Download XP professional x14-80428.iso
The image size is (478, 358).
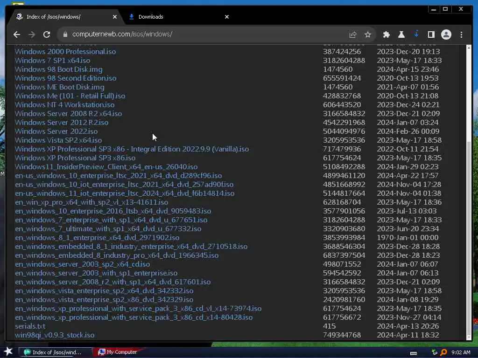pos(134,317)
